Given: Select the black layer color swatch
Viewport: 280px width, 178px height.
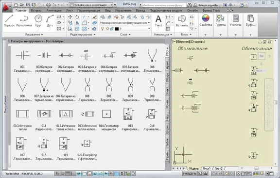Looking at the screenshot, I should pyautogui.click(x=117, y=29).
